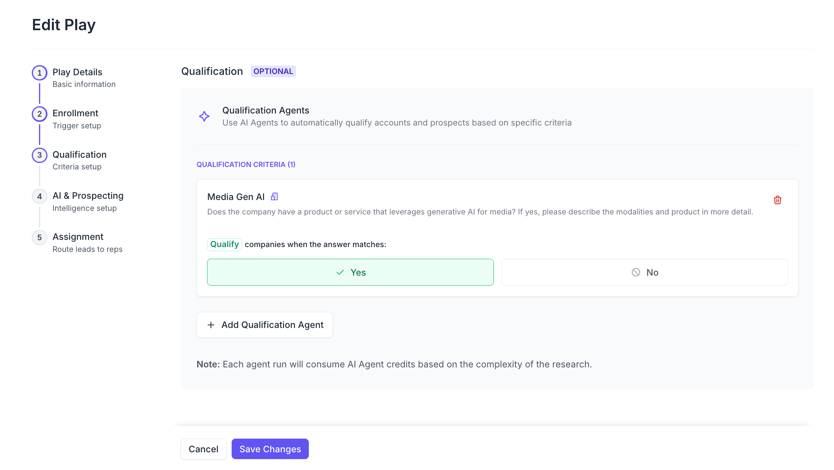834x470 pixels.
Task: Click the Qualify badge label
Action: pos(224,244)
